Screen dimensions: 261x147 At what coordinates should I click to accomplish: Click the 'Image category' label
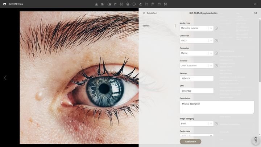187,119
